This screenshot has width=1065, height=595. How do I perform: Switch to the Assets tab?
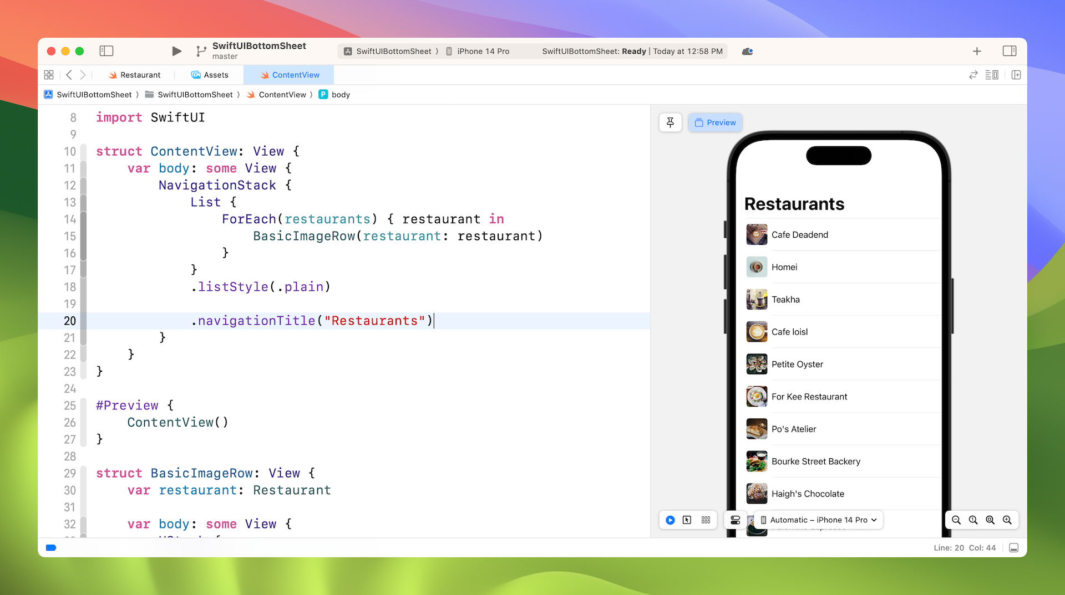coord(210,75)
